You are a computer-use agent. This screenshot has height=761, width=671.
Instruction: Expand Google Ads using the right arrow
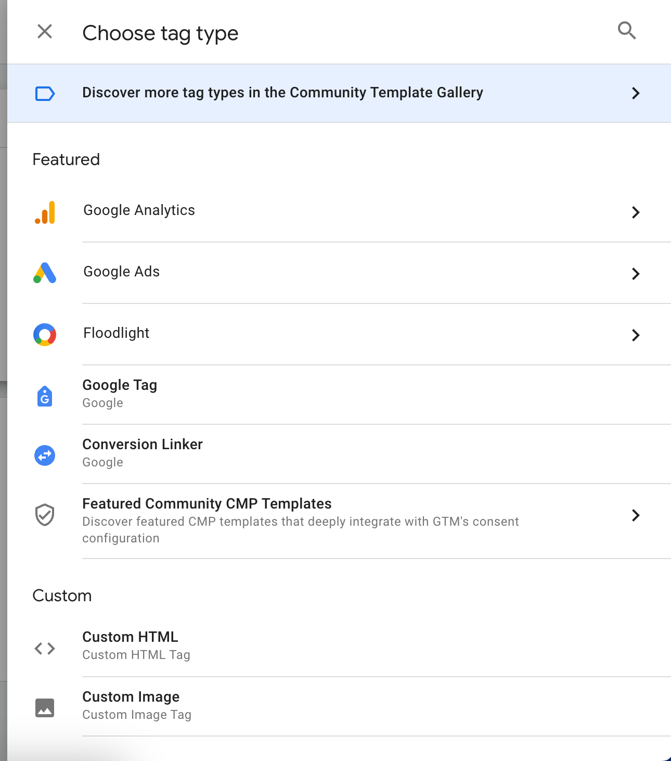[636, 274]
